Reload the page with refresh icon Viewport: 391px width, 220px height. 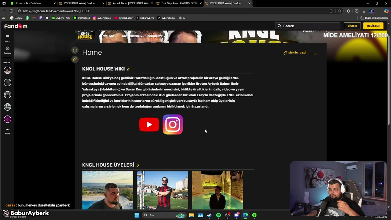coord(12,11)
